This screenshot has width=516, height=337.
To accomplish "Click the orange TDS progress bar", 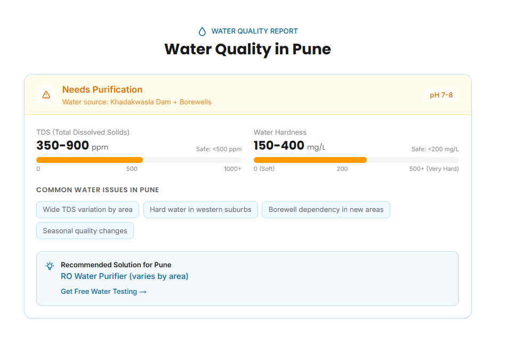I will tap(89, 159).
